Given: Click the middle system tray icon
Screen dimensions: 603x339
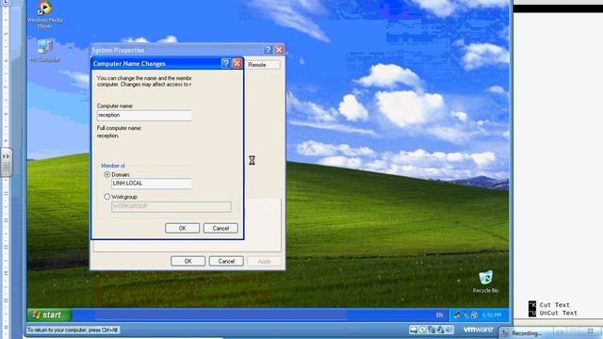Looking at the screenshot, I should [465, 315].
